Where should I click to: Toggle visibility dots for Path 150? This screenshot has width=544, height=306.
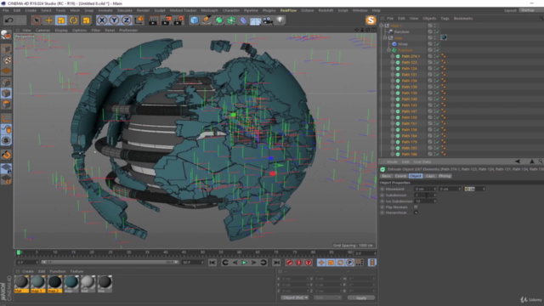(434, 117)
